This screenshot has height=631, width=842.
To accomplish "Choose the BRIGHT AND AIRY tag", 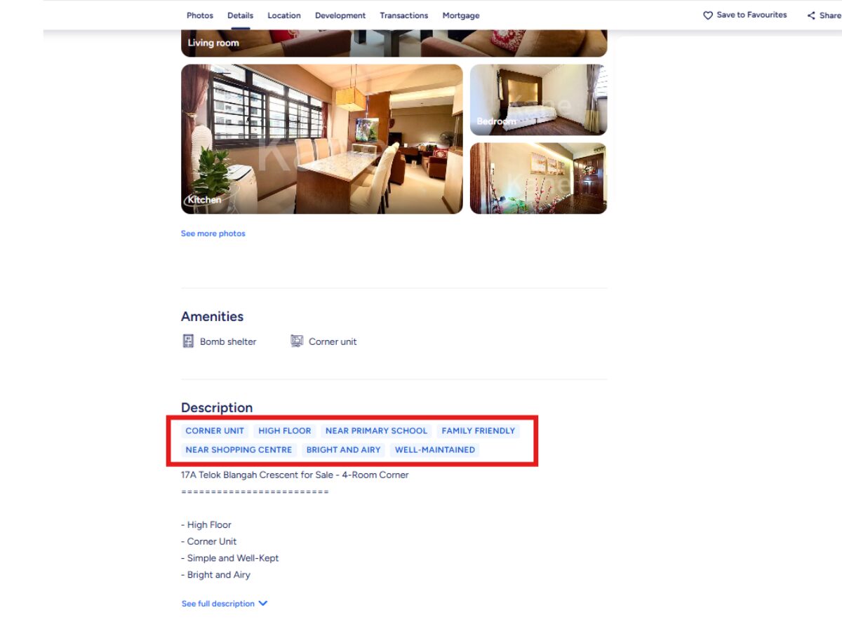I will coord(343,449).
